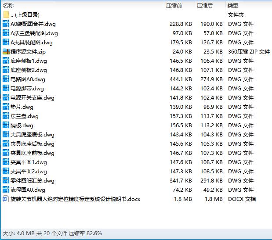Select the file name 夹具底座底板.dwg
This screenshot has height=240, width=272.
tap(33, 134)
